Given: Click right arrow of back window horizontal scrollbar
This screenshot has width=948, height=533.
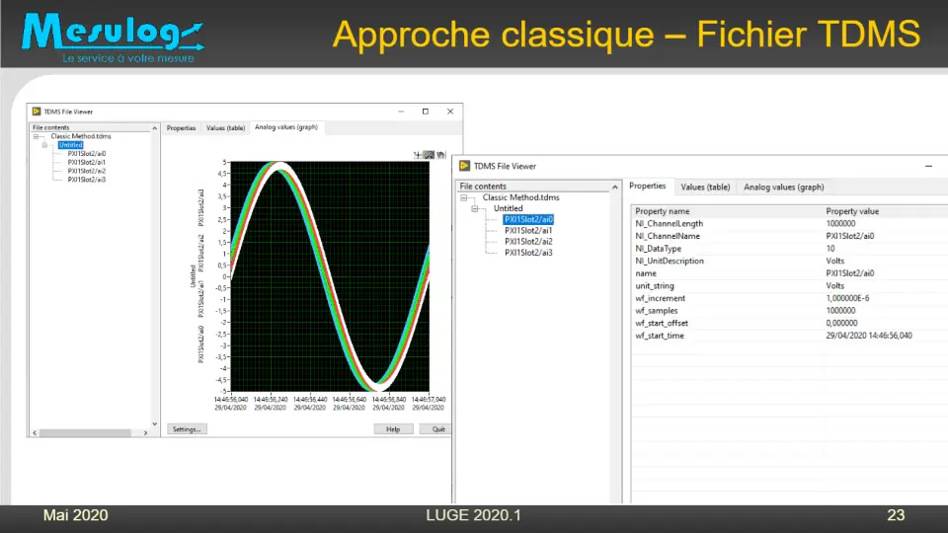Looking at the screenshot, I should 146,432.
